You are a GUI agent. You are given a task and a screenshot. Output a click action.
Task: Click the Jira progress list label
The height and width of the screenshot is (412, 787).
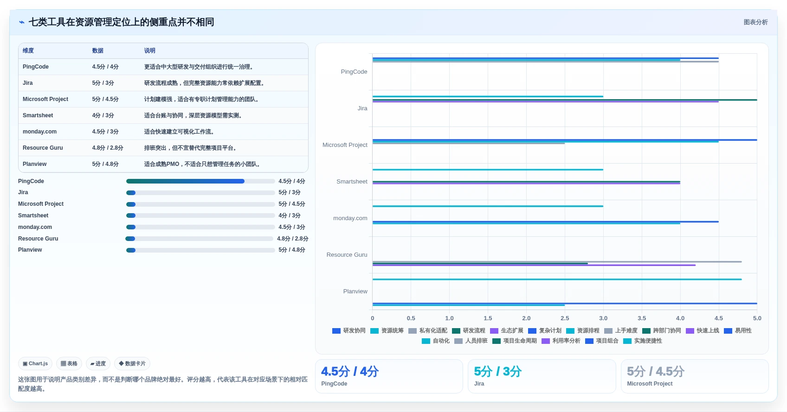(x=23, y=192)
